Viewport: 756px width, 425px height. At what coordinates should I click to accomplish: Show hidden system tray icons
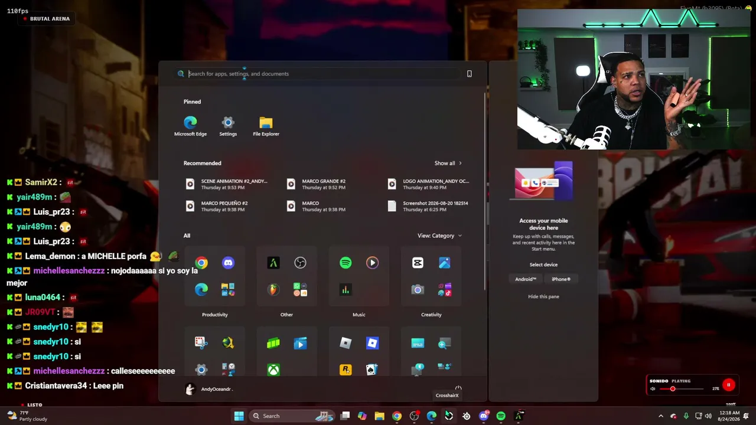click(661, 416)
